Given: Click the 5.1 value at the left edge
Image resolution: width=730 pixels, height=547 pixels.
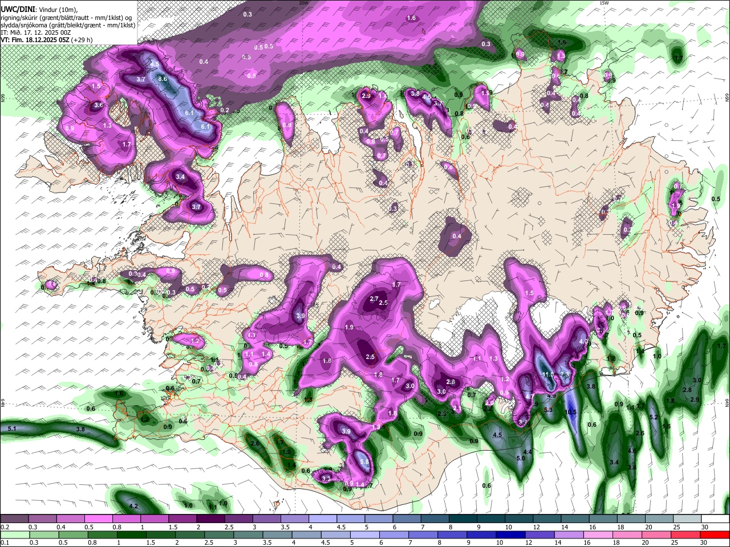Looking at the screenshot, I should point(12,428).
